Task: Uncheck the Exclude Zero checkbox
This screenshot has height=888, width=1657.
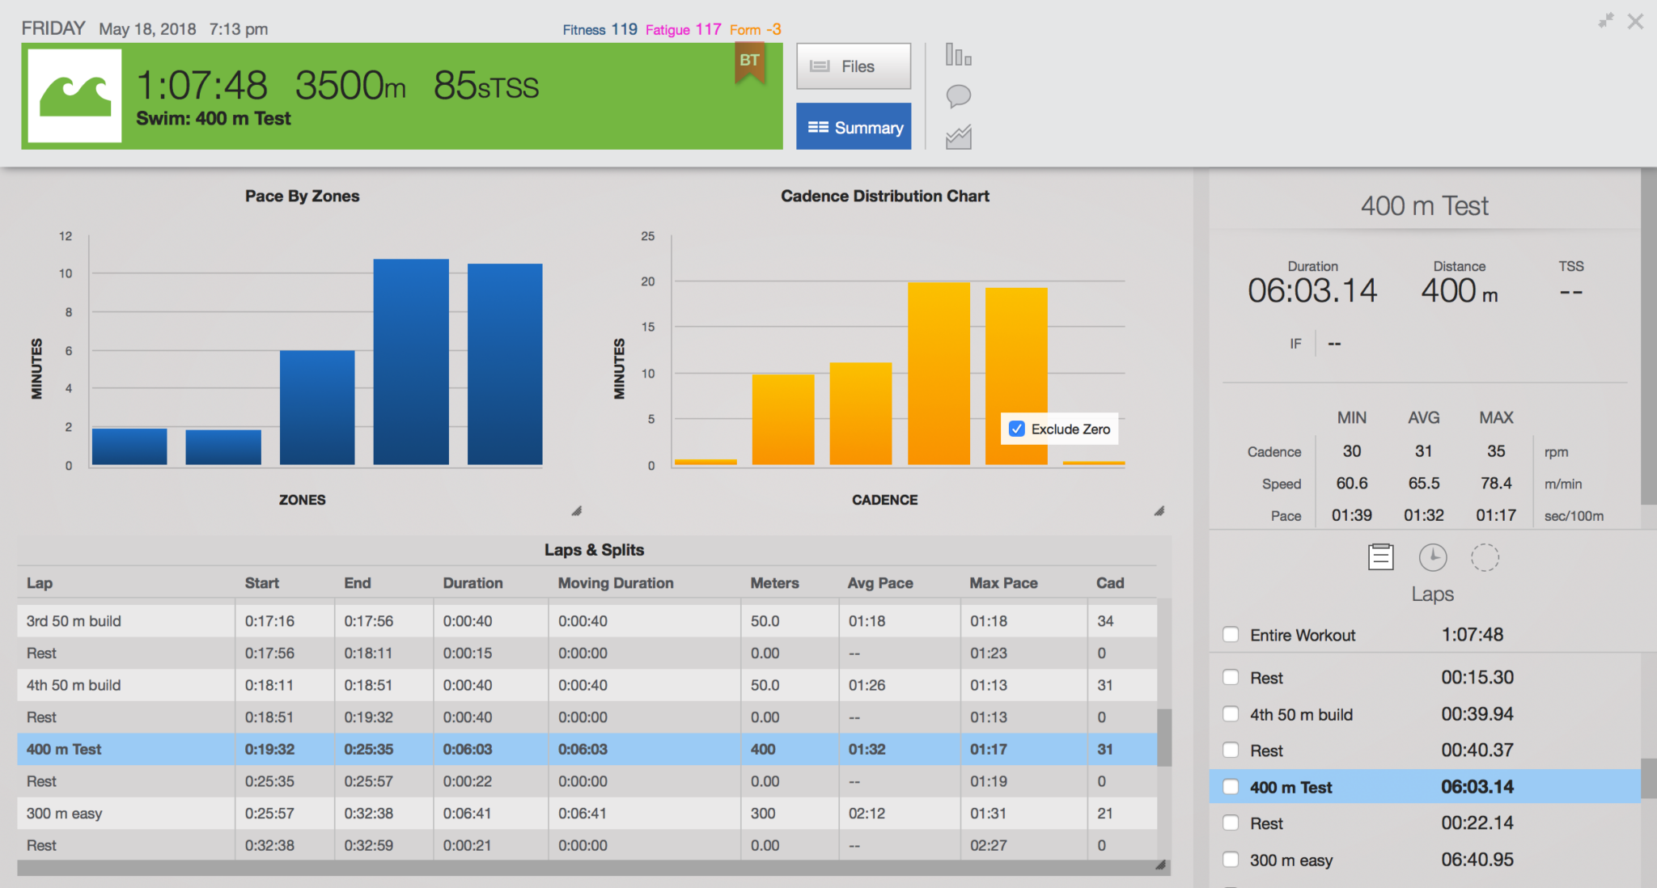Action: pos(1017,429)
